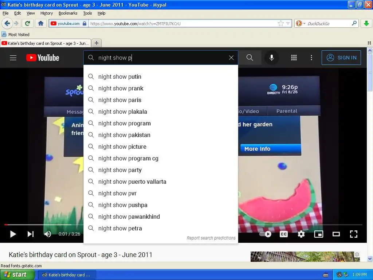Click the ad thumbnail info icon
This screenshot has width=373, height=280.
pos(357,254)
